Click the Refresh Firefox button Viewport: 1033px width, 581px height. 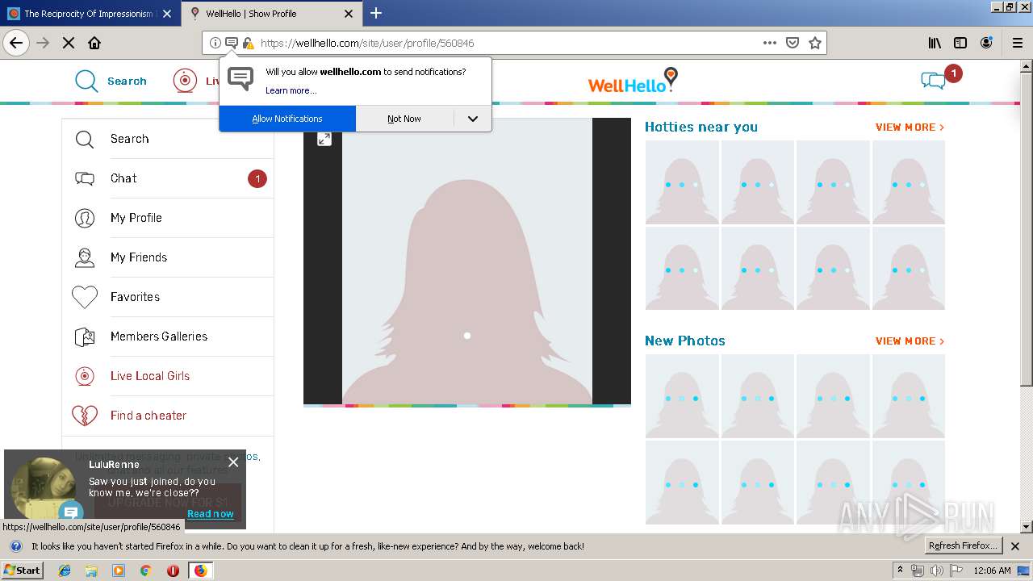click(x=964, y=546)
